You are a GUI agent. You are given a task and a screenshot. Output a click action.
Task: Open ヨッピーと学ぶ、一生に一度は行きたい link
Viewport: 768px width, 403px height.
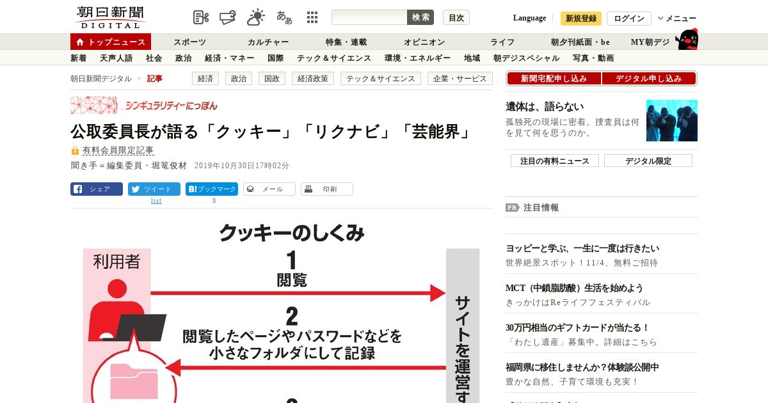582,248
